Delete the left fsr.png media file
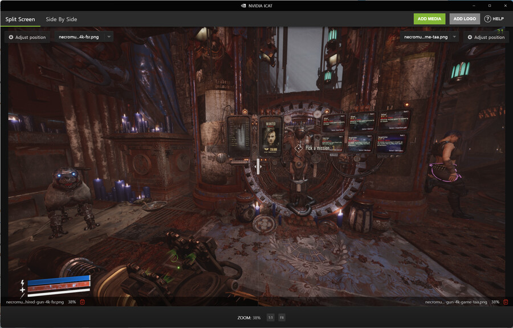The width and height of the screenshot is (513, 328). (83, 302)
